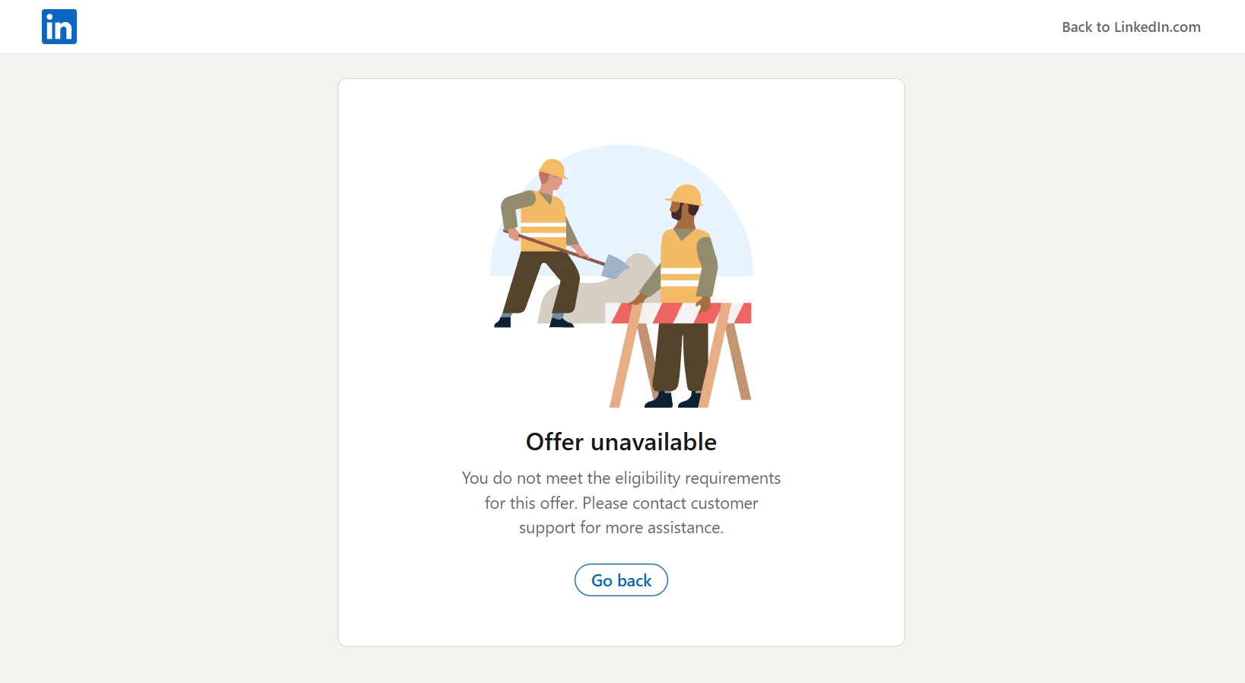Click the shoveling worker's yellow hard hat

point(553,169)
